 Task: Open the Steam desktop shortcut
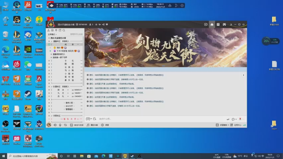[x=28, y=95]
